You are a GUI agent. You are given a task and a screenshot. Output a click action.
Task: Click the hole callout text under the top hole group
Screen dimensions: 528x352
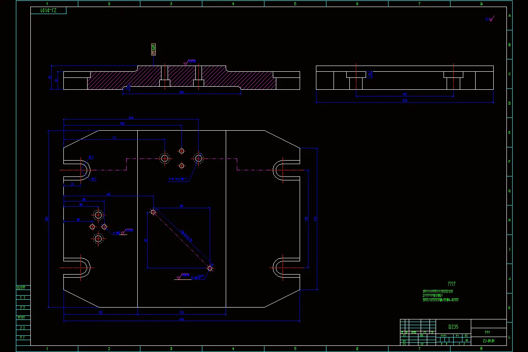[178, 179]
